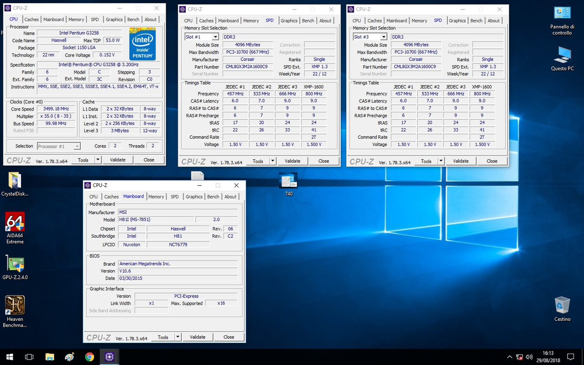Click the CPU-Z title icon of Slot #3 window

pos(350,9)
